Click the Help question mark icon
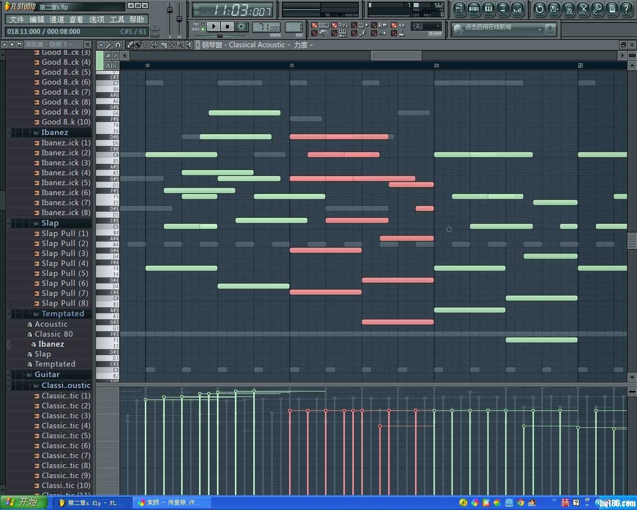The height and width of the screenshot is (510, 637). [x=626, y=8]
